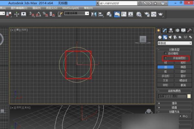The height and width of the screenshot is (129, 194).
Task: Enable the Percent Snap toggle
Action: tap(45, 14)
